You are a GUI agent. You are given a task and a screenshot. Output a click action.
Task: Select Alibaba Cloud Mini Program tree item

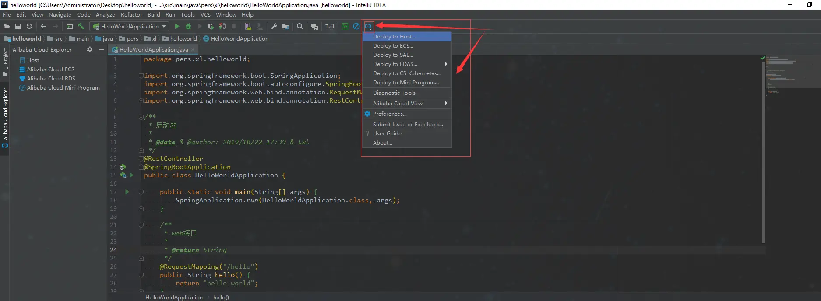click(60, 88)
